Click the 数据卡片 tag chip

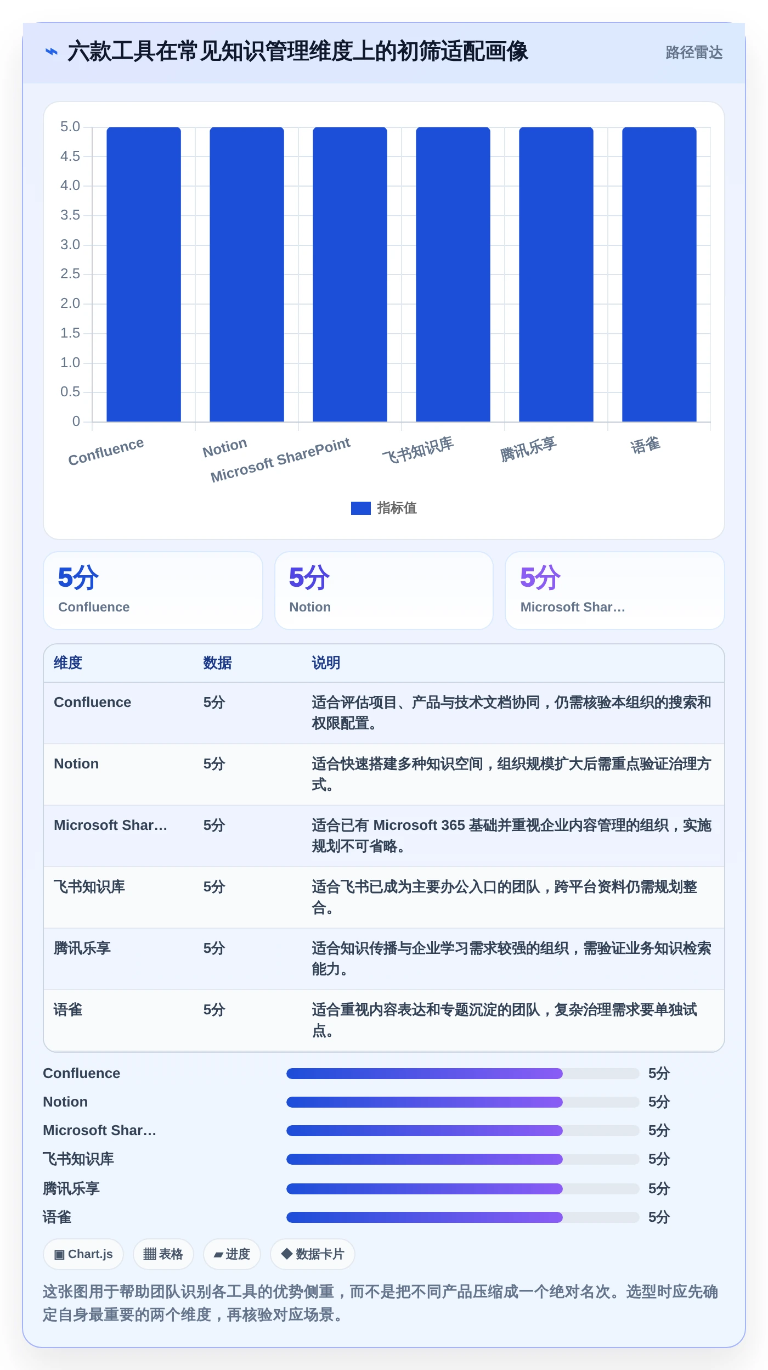pyautogui.click(x=313, y=1254)
